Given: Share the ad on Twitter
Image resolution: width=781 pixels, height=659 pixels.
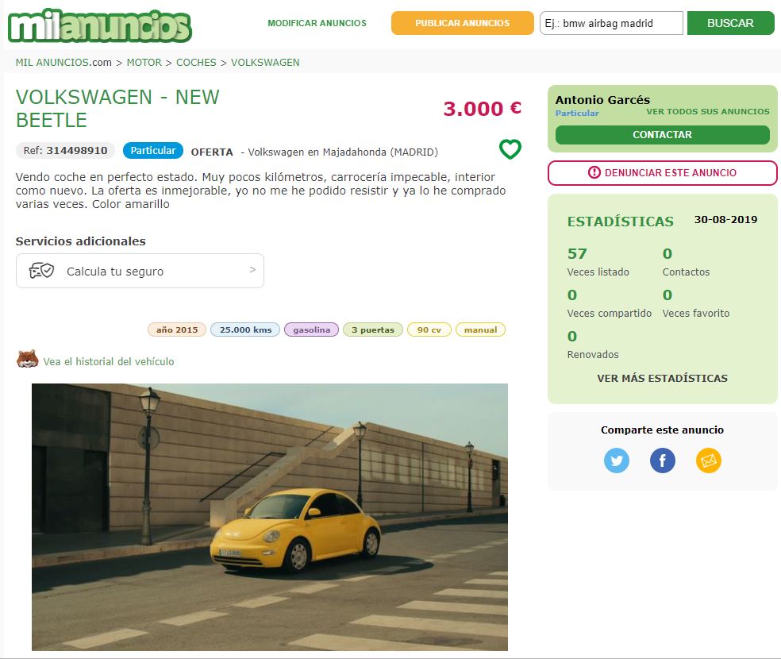Looking at the screenshot, I should point(616,461).
